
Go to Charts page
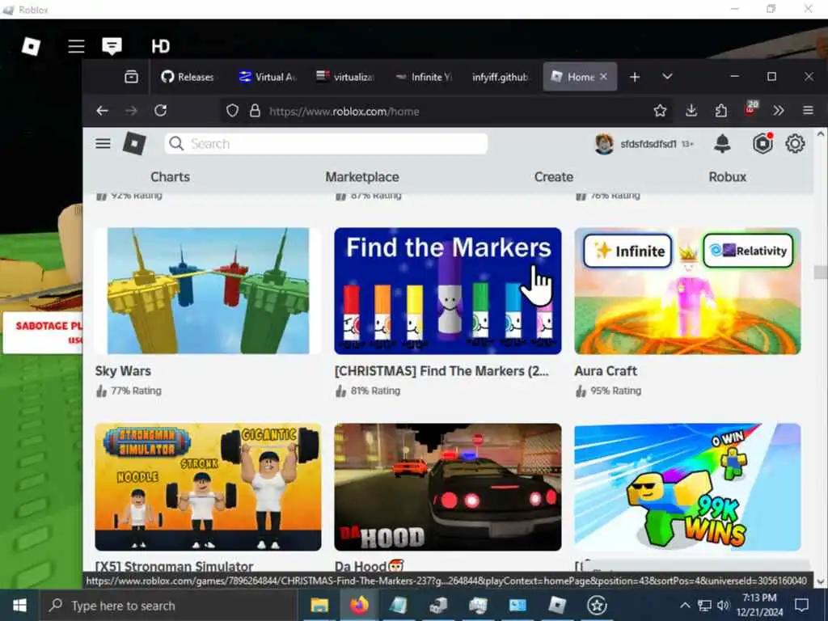[170, 177]
